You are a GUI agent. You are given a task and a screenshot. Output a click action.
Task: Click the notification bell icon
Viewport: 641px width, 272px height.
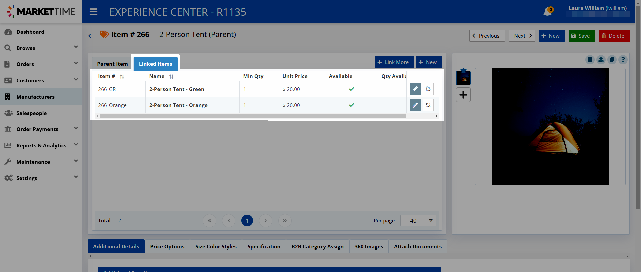point(547,12)
